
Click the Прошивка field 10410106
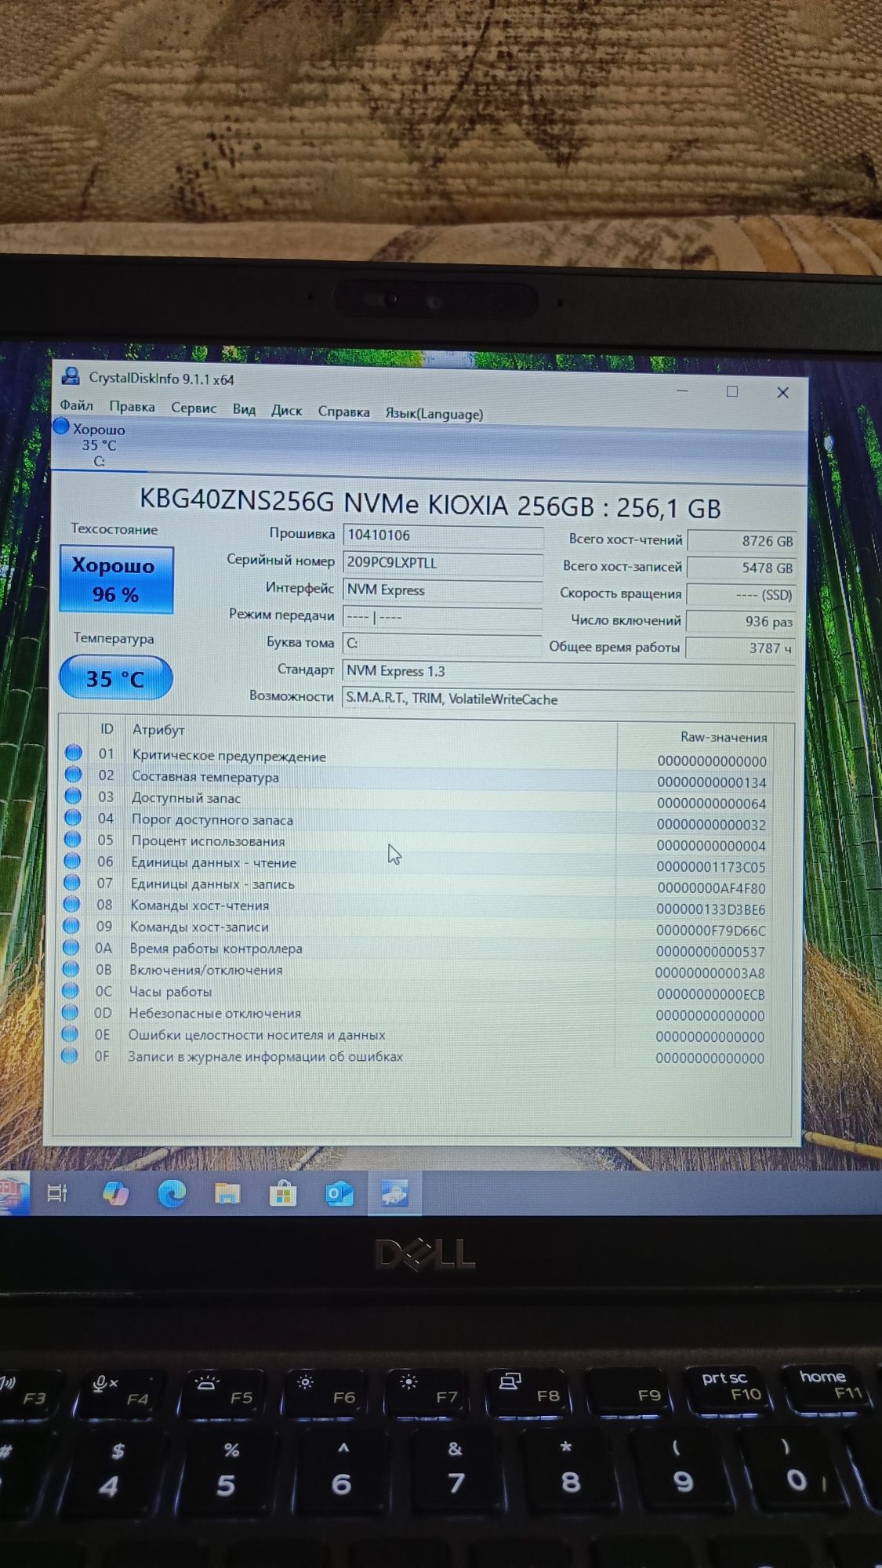coord(443,535)
